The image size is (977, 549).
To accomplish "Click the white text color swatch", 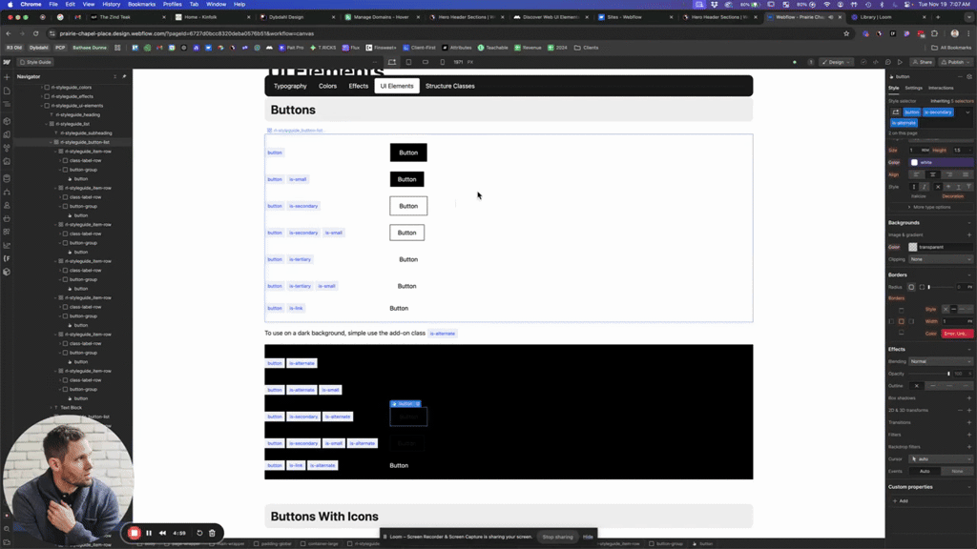I will 914,162.
